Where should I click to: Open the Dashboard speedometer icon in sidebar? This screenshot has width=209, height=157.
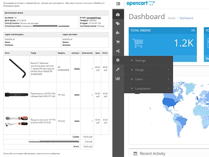(118, 15)
